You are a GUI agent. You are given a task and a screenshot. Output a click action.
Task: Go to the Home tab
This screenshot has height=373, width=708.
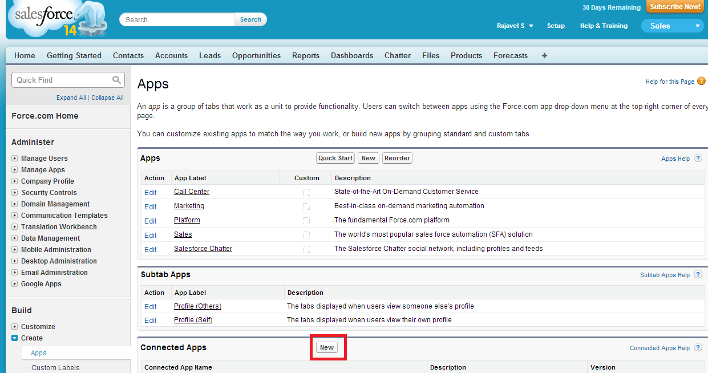click(x=25, y=55)
